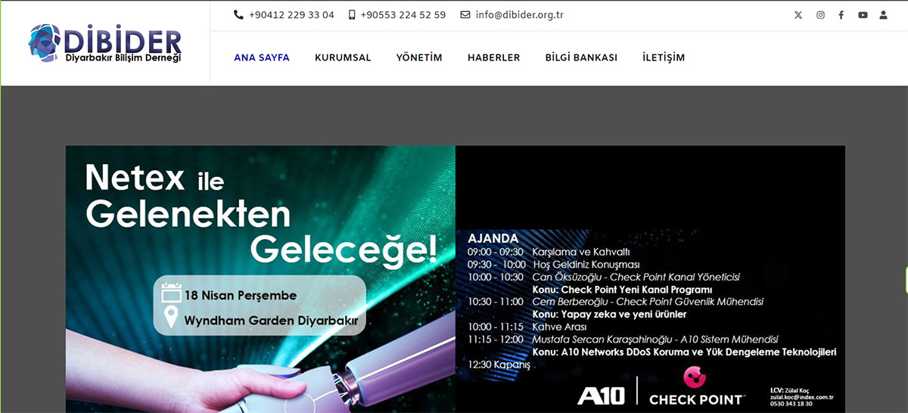The image size is (908, 413).
Task: Call +90412 229 33 04 link
Action: point(291,14)
